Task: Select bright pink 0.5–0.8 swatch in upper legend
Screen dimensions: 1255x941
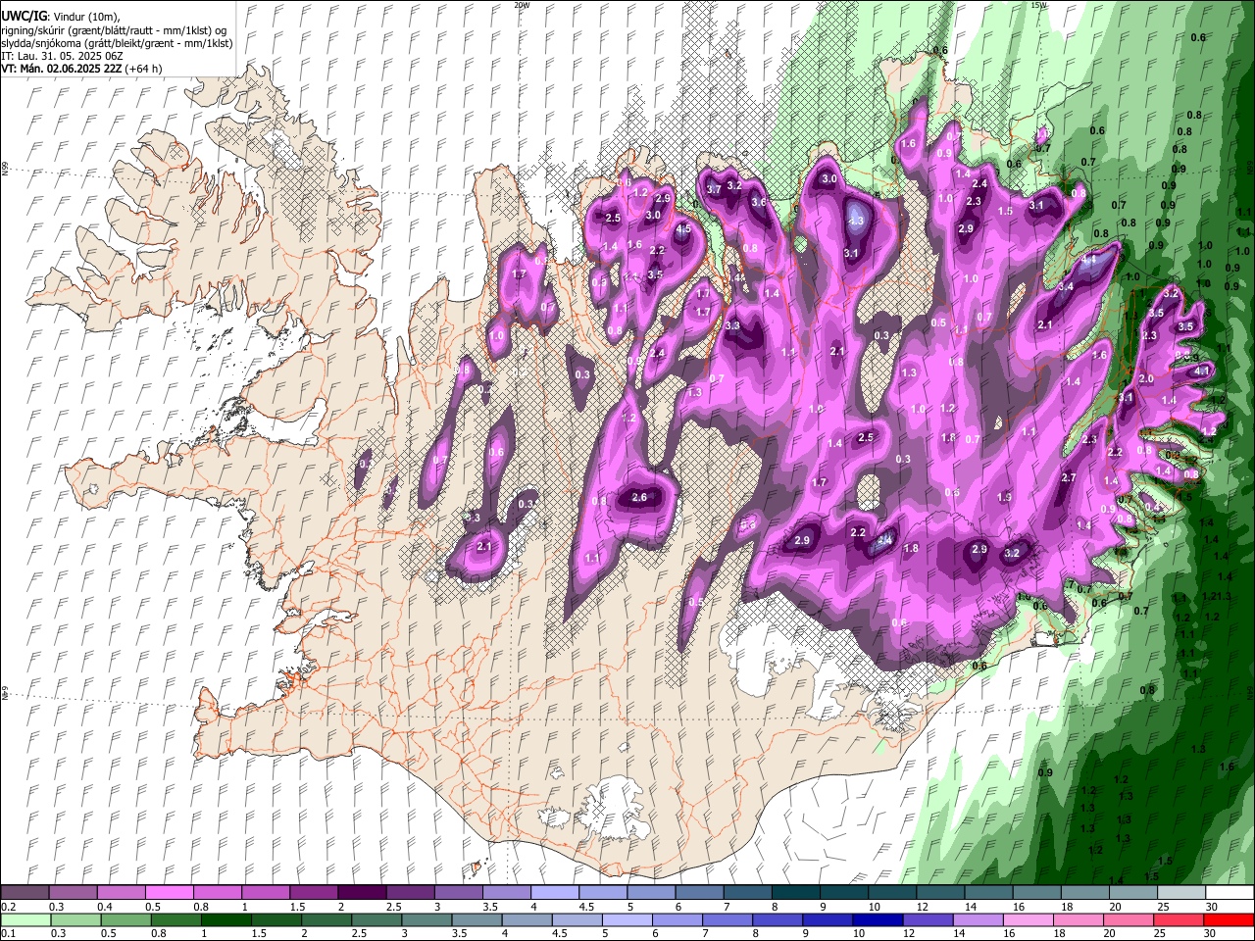Action: [169, 893]
